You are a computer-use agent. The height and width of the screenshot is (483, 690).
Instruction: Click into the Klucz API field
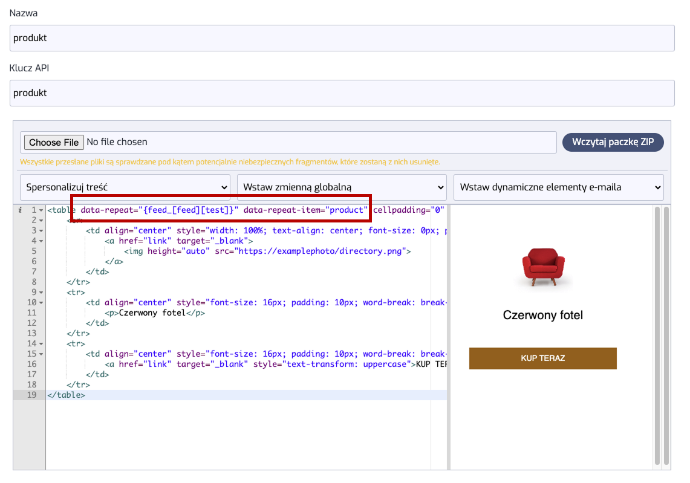[x=342, y=93]
